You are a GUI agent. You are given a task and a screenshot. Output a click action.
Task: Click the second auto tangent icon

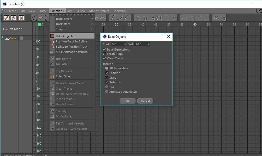click(x=145, y=18)
